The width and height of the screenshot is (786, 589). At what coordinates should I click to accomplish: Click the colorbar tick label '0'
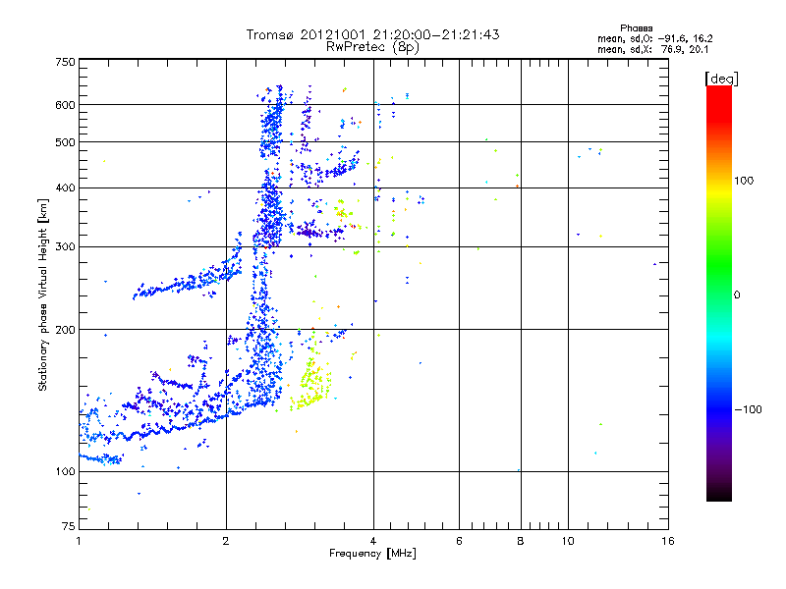[737, 295]
